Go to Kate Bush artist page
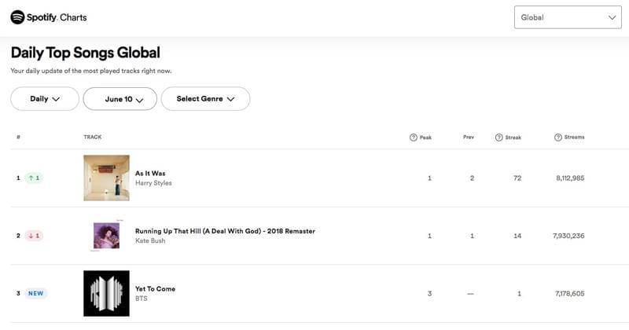 (x=150, y=241)
